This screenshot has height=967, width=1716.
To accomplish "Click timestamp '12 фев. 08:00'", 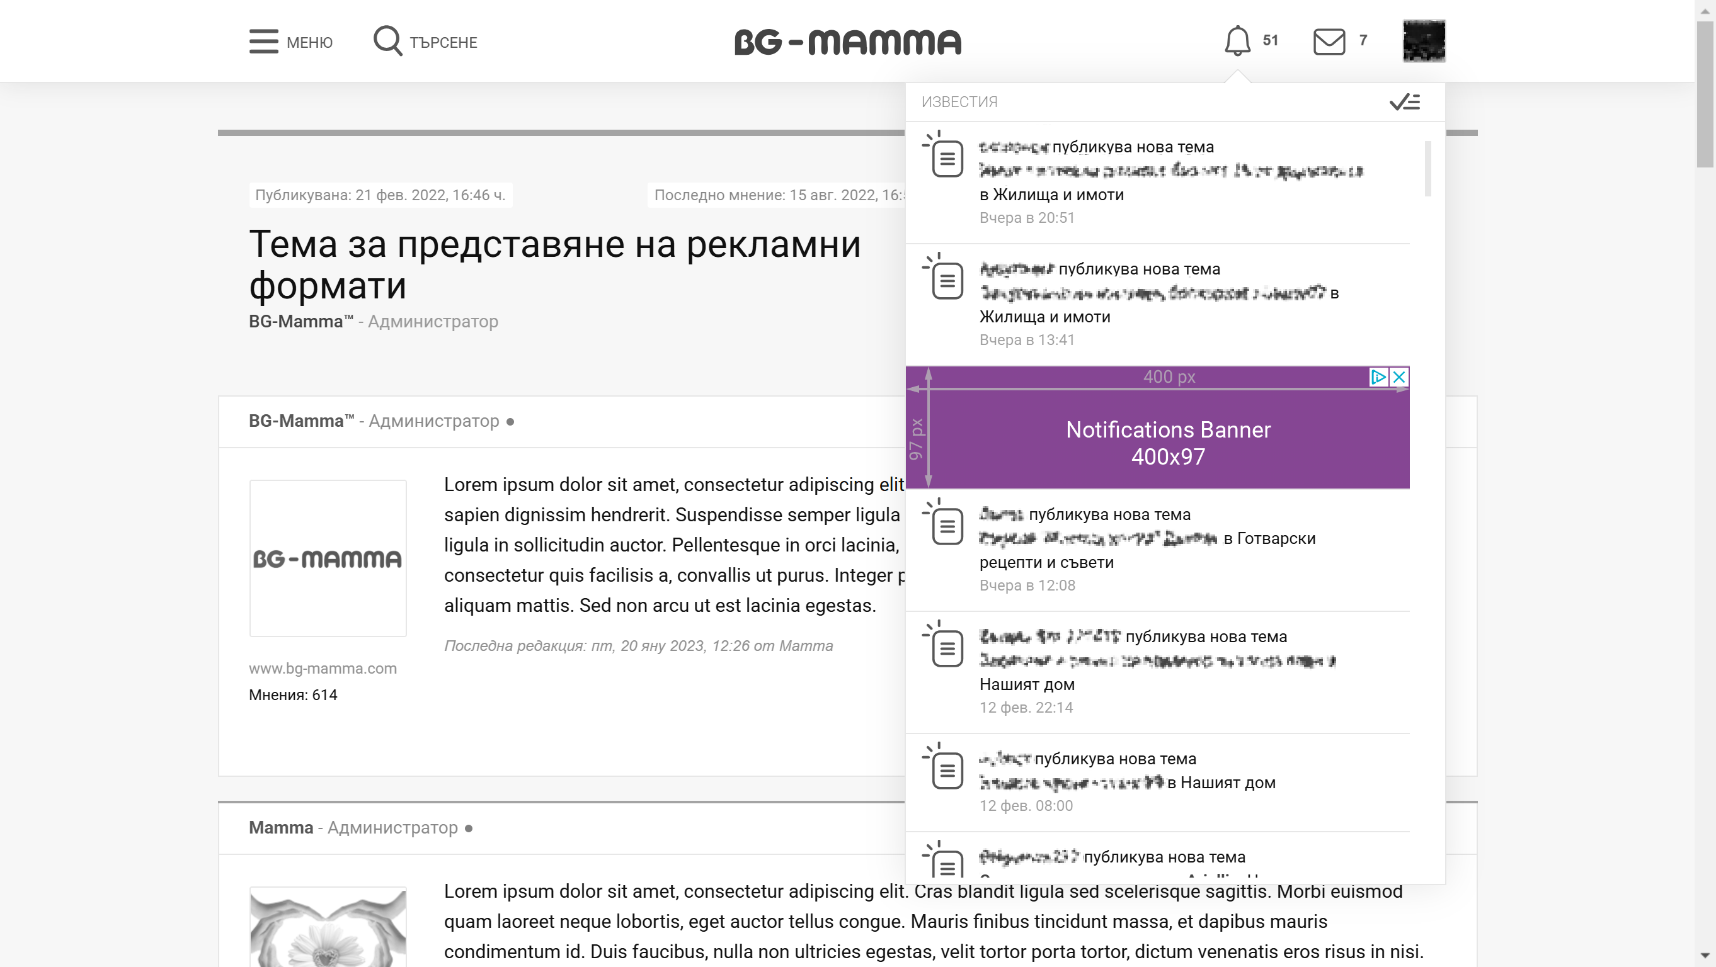I will click(x=1026, y=806).
